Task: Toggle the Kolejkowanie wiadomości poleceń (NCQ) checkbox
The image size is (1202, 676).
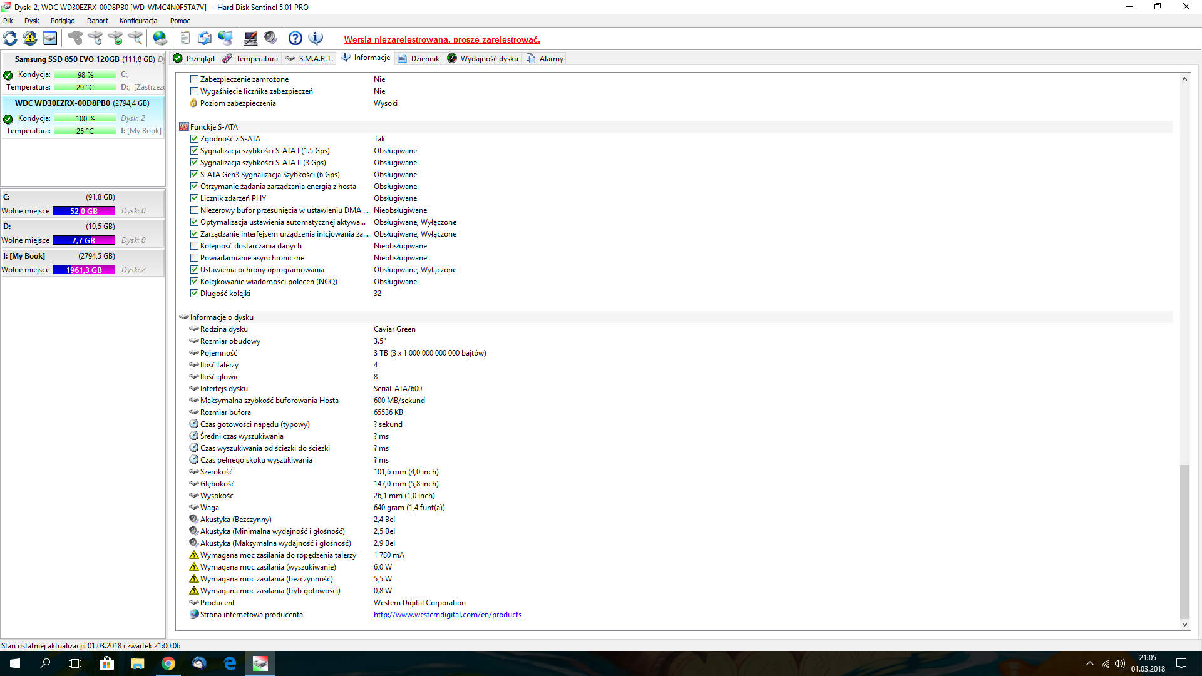Action: coord(194,282)
